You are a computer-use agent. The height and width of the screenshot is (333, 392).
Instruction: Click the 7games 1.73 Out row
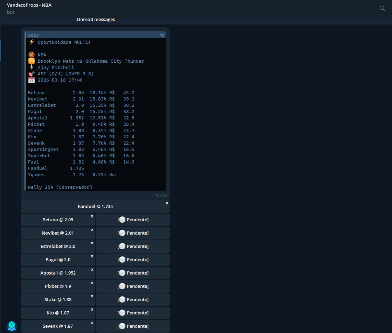[x=73, y=175]
